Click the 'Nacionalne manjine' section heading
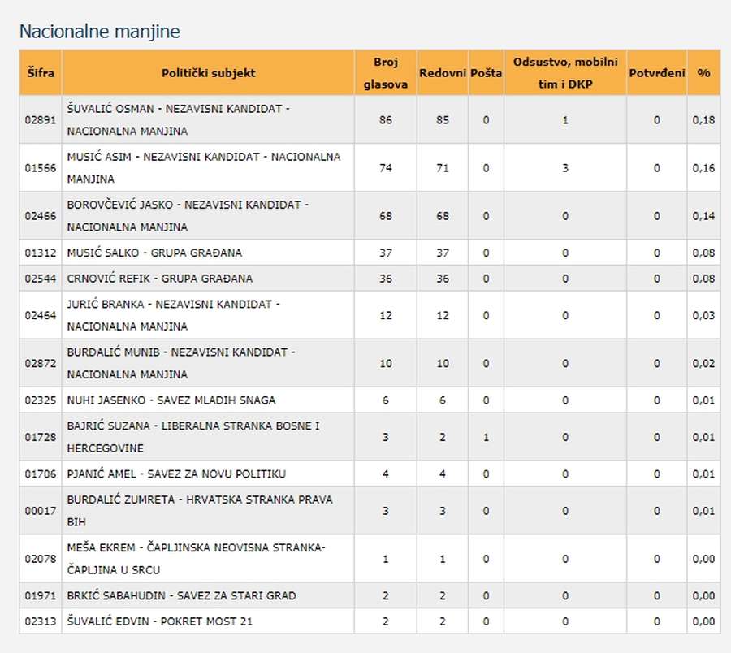 pyautogui.click(x=99, y=32)
